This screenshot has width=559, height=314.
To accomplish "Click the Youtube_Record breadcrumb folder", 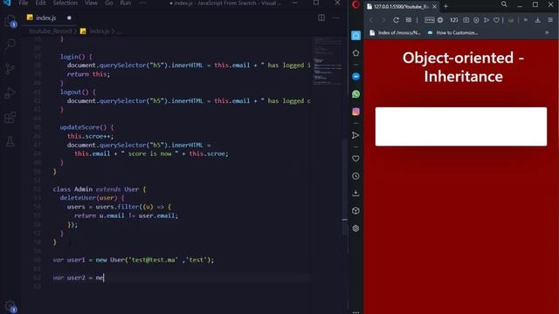I will [50, 31].
